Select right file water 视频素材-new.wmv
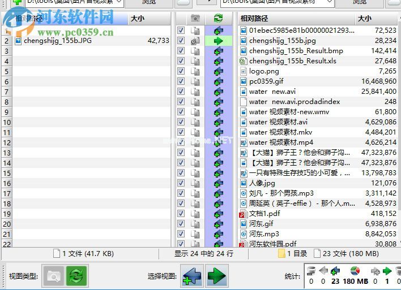Viewport: 401px width, 290px height. 289,112
